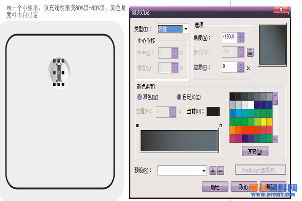Click the PostScript 选项 button
Image resolution: width=302 pixels, height=201 pixels.
[260, 170]
